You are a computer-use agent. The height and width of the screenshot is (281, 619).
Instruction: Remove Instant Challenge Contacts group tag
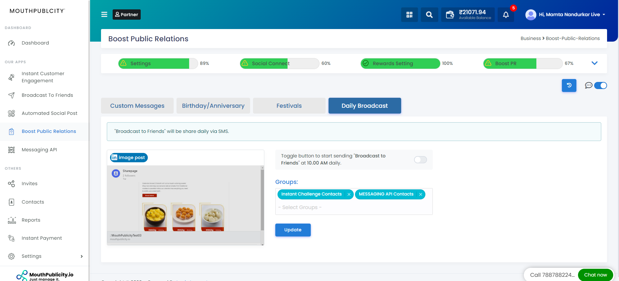pyautogui.click(x=349, y=194)
